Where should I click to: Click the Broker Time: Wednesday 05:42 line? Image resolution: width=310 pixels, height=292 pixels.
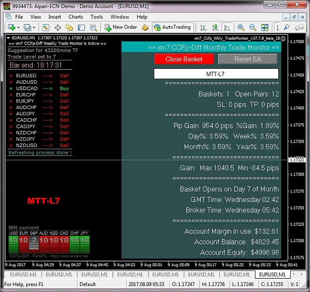[232, 210]
